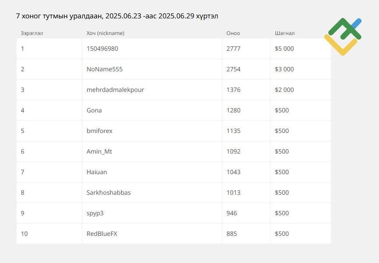Click rank 3 beside mehrdadmalekpour
The width and height of the screenshot is (379, 263).
[22, 90]
